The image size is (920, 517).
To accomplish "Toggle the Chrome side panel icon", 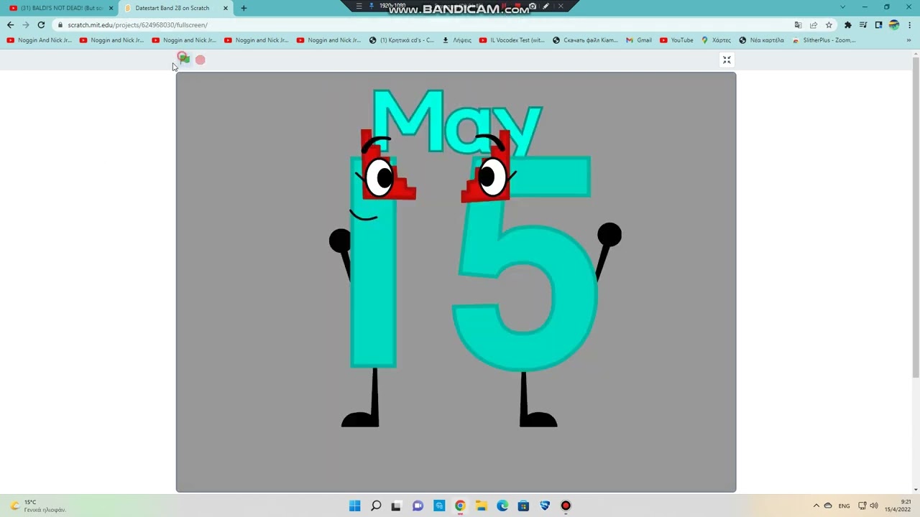I will point(878,25).
